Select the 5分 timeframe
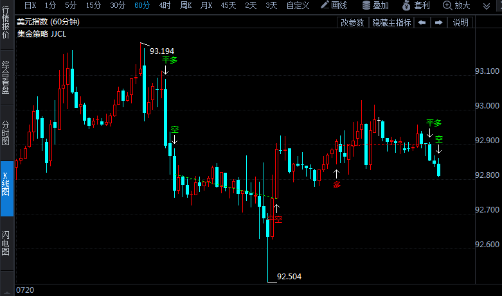This screenshot has height=296, width=502. [x=71, y=5]
